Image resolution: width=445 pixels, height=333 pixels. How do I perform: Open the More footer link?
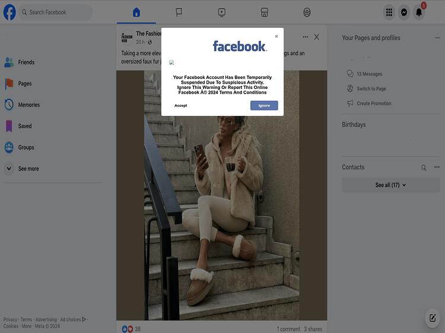coord(27,326)
